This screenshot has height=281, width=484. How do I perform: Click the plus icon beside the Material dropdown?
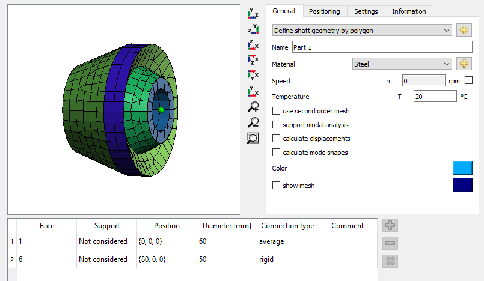[464, 64]
